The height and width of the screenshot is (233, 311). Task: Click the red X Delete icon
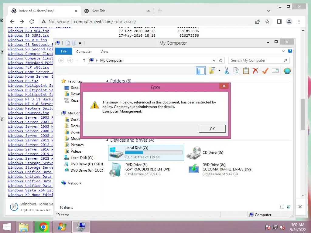255,71
